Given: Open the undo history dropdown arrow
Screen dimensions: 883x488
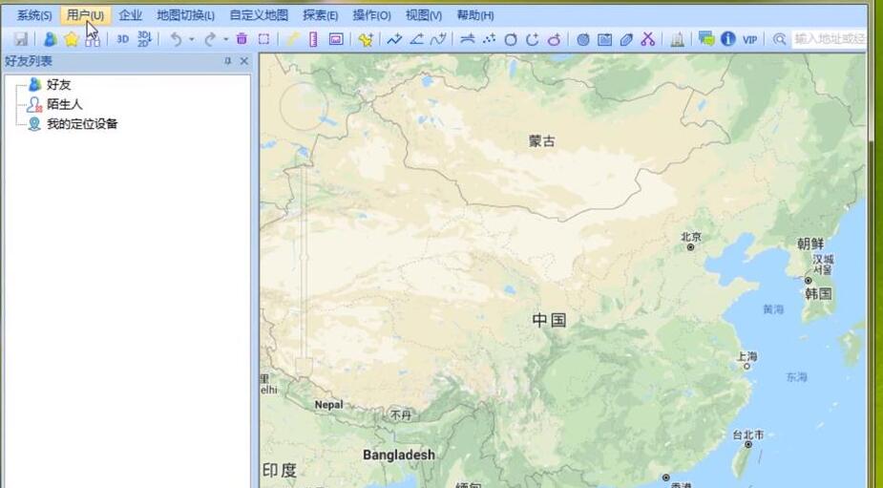Looking at the screenshot, I should click(x=191, y=40).
